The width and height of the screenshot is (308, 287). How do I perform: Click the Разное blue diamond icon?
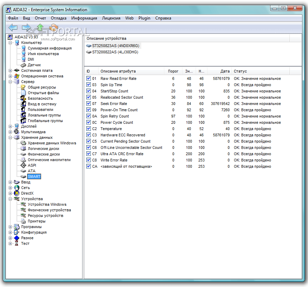[x=17, y=238]
